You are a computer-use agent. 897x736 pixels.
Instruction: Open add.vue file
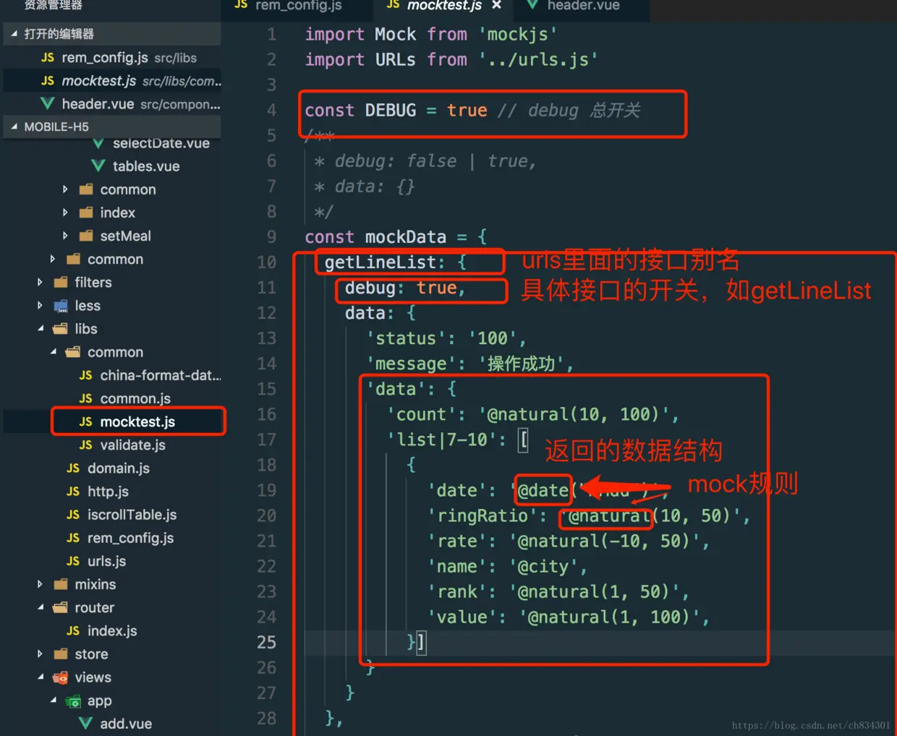click(126, 724)
